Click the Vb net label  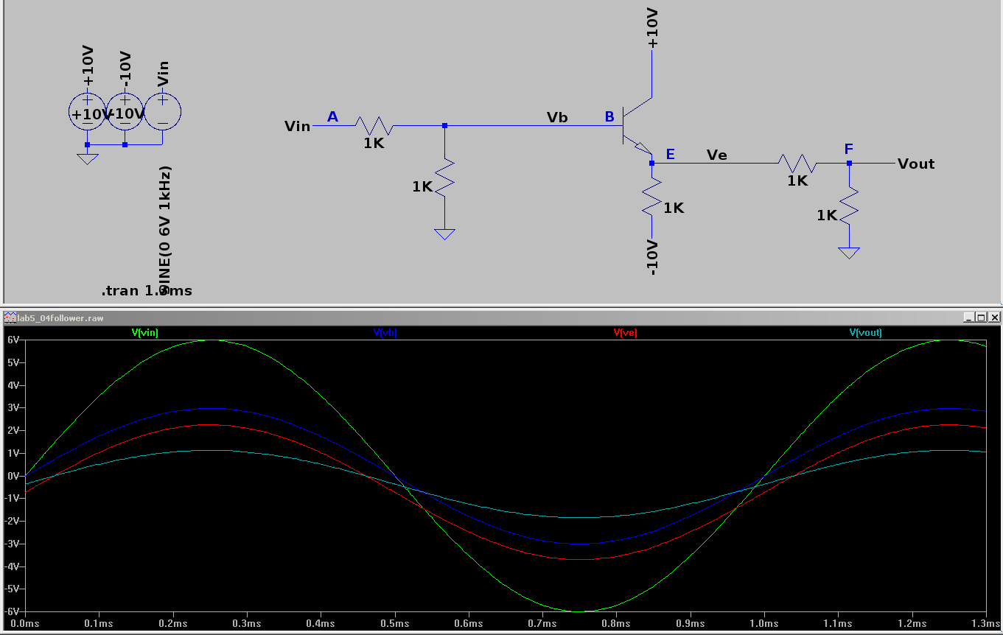pyautogui.click(x=557, y=117)
